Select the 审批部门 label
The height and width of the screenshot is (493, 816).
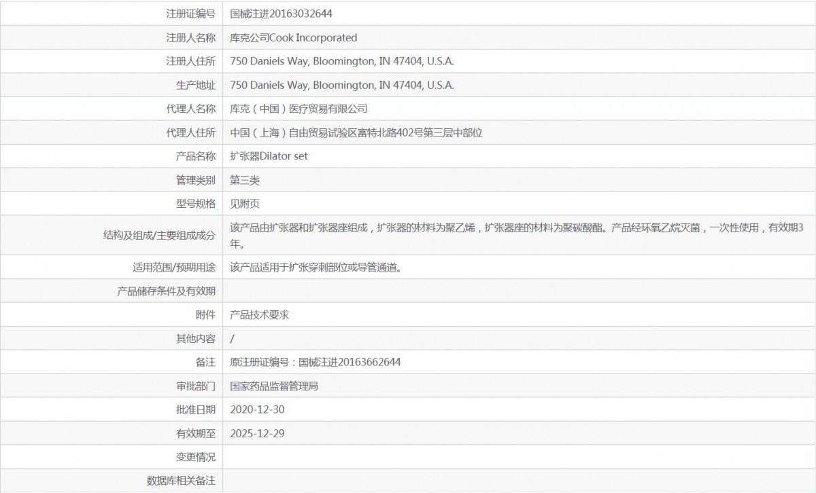(x=196, y=386)
